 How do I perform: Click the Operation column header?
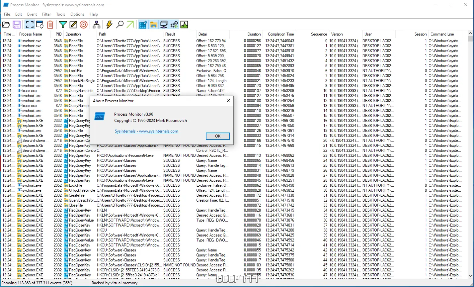tap(80, 34)
